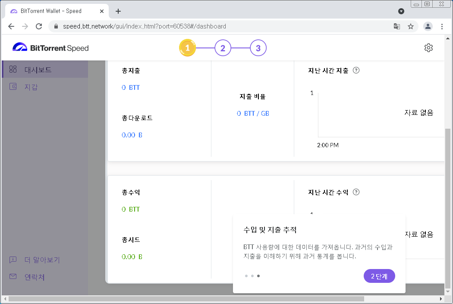View site info via lock icon

tap(57, 26)
